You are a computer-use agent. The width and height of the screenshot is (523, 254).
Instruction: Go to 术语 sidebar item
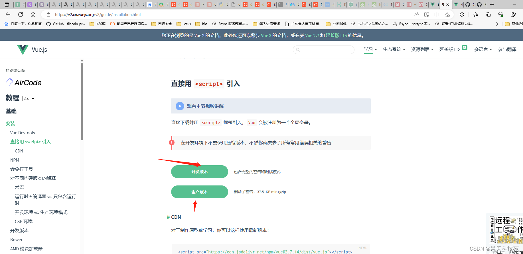(x=19, y=187)
